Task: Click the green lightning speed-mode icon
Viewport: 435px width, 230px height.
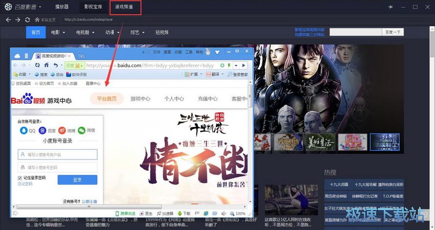Action: (229, 65)
